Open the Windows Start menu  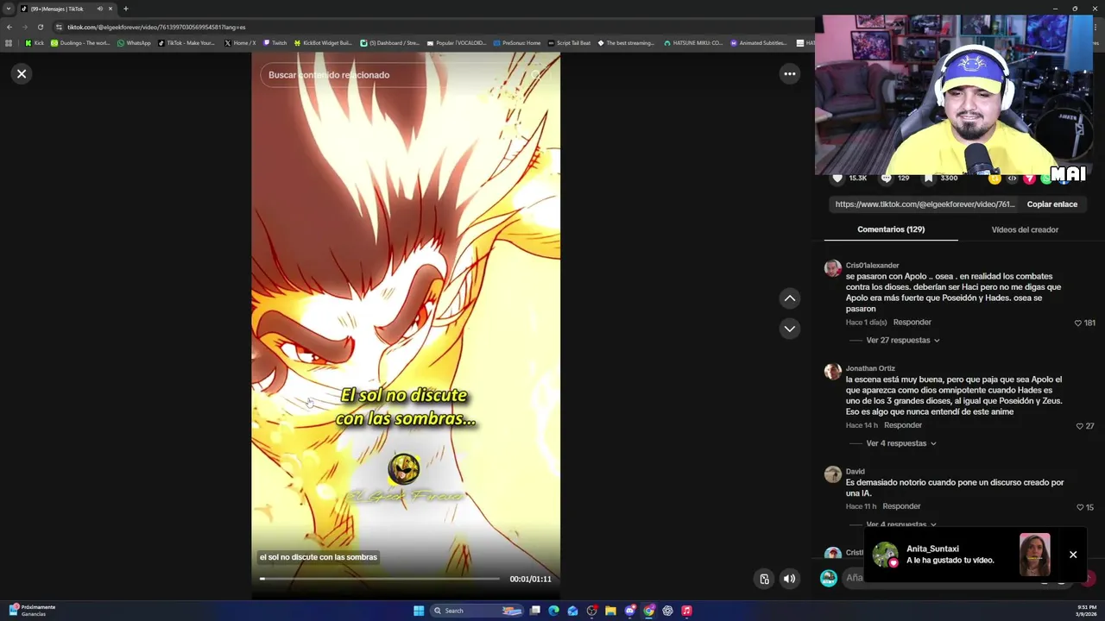pos(419,611)
